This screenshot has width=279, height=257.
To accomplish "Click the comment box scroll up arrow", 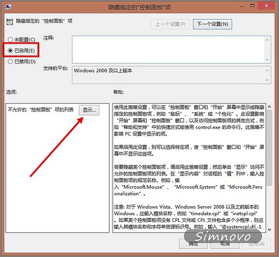I will pos(267,40).
